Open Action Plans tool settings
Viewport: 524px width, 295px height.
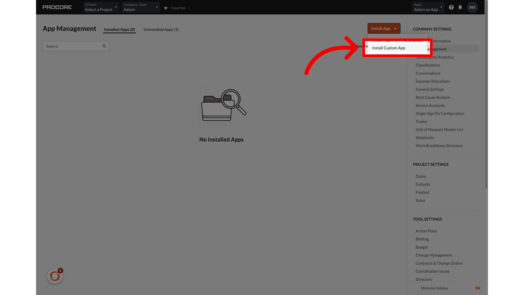click(426, 231)
